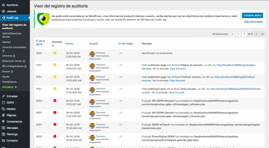The height and width of the screenshot is (148, 269).
Task: Click red critical severity icon for alert 5002
Action: click(x=55, y=100)
